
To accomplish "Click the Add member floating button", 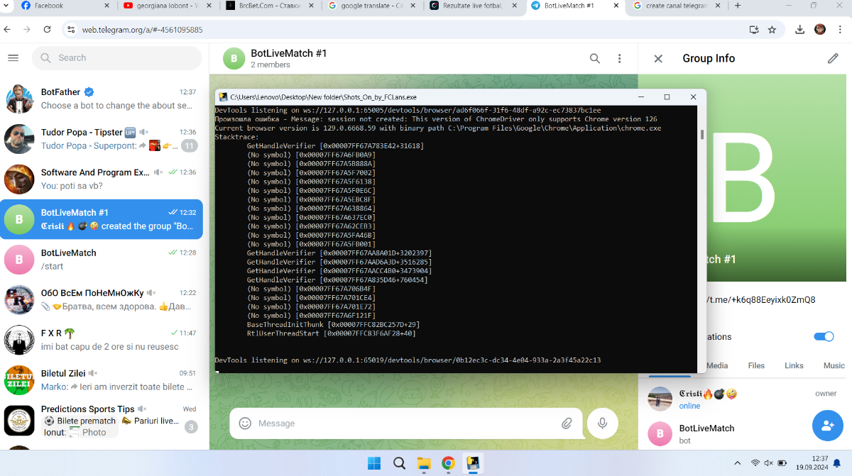I will pyautogui.click(x=827, y=426).
